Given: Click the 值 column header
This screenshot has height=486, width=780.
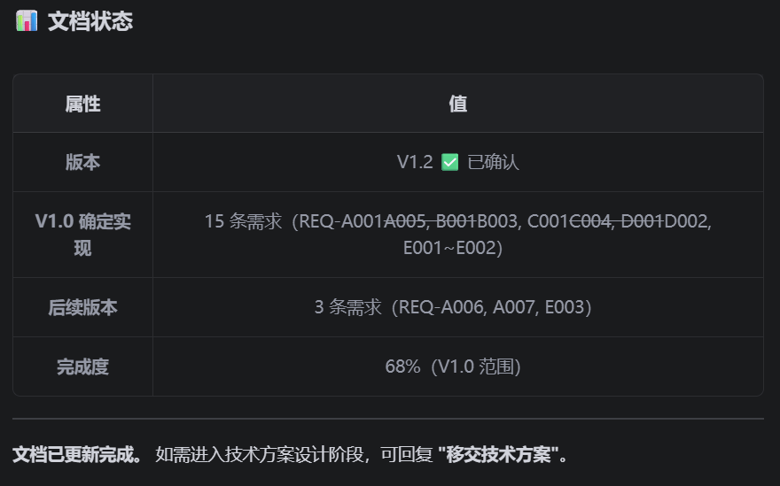Looking at the screenshot, I should click(x=457, y=104).
